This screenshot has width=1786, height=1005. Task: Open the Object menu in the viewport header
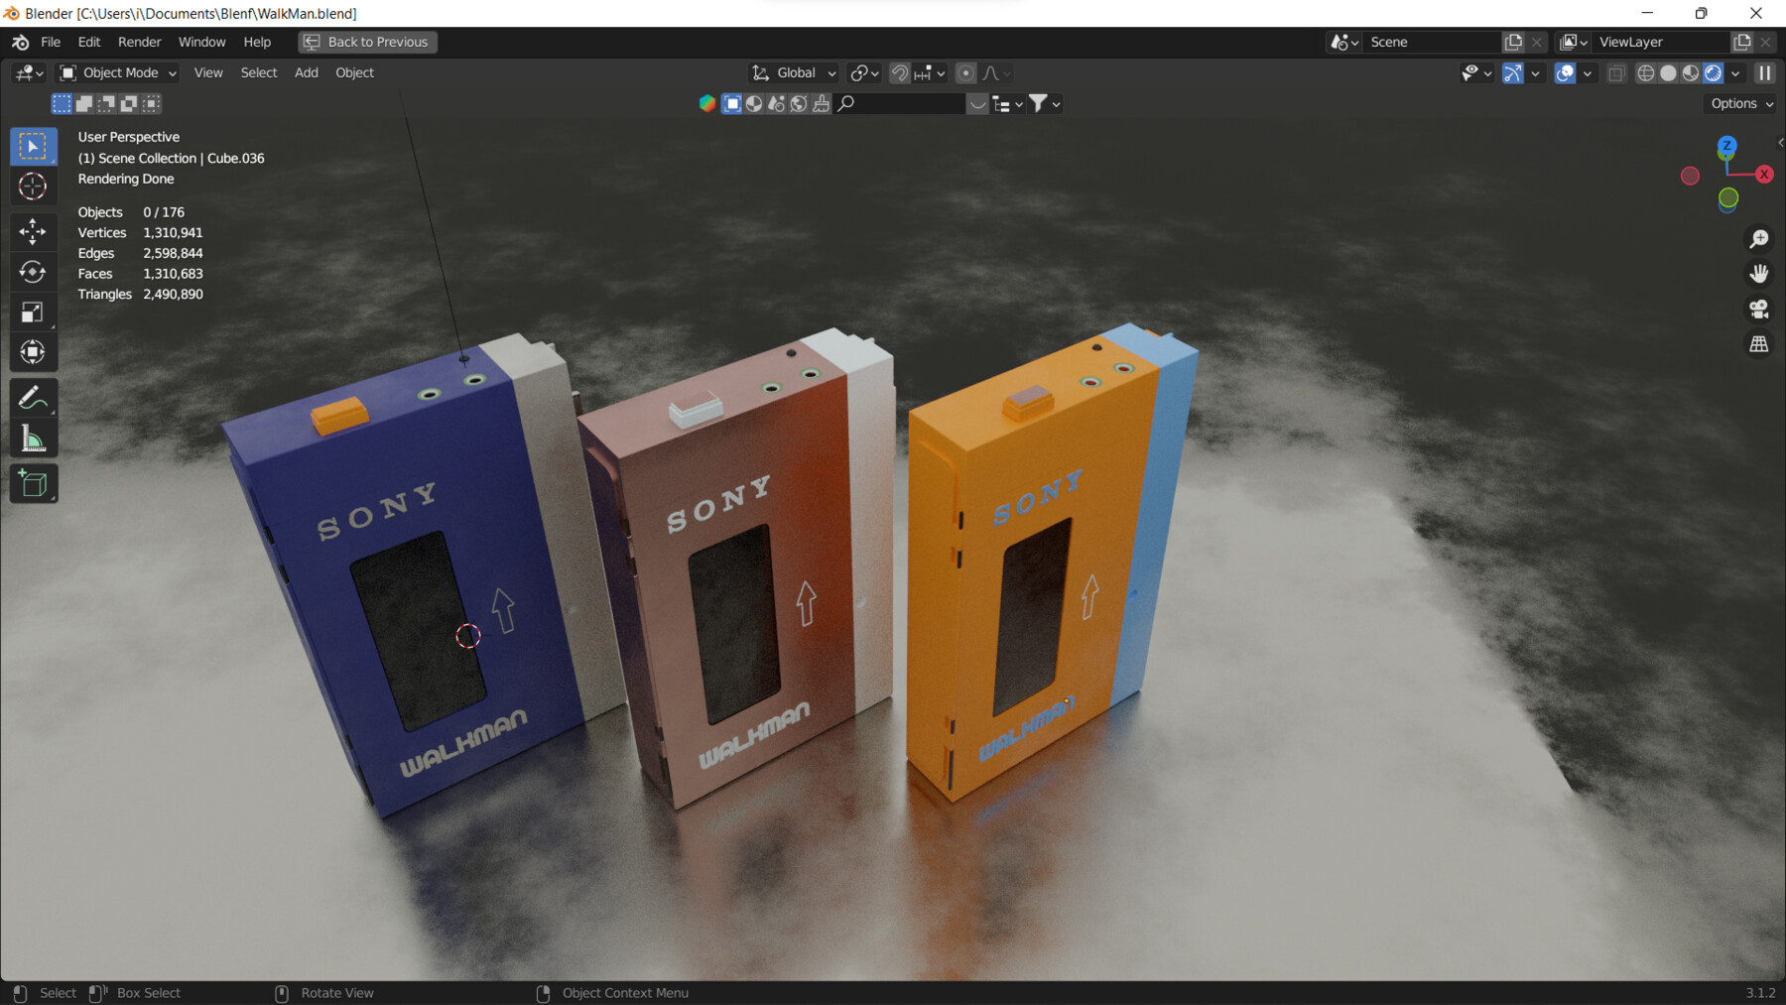pyautogui.click(x=354, y=72)
